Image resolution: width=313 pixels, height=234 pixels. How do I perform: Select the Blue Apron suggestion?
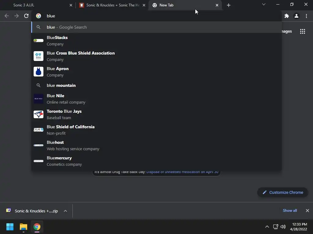pos(156,72)
